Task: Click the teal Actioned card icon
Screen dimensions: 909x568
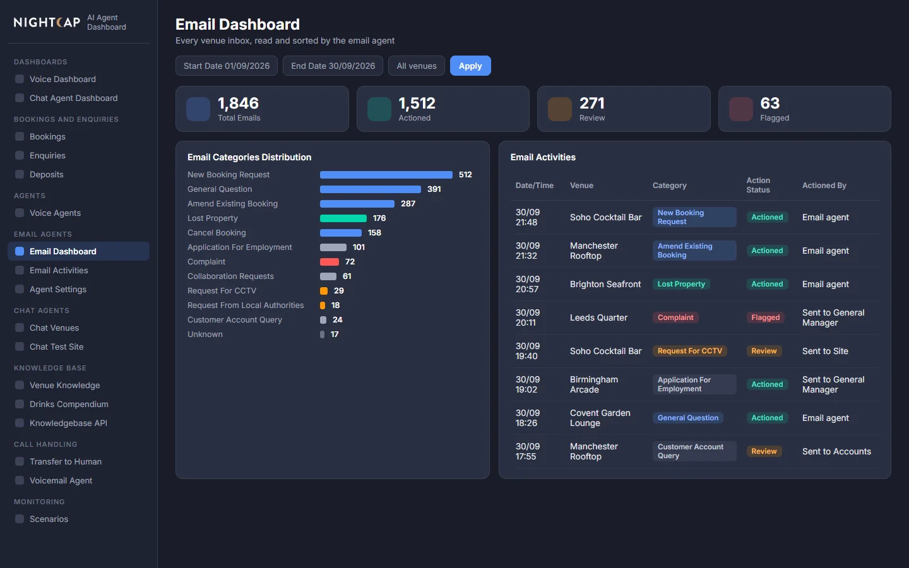Action: pos(379,109)
